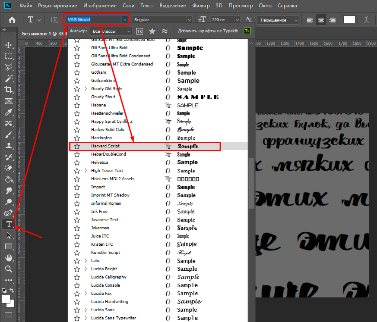
Task: Open the text color swatch
Action: click(349, 19)
